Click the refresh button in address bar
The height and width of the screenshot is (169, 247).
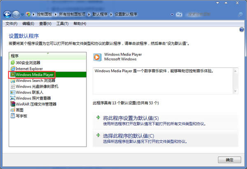[x=179, y=14]
